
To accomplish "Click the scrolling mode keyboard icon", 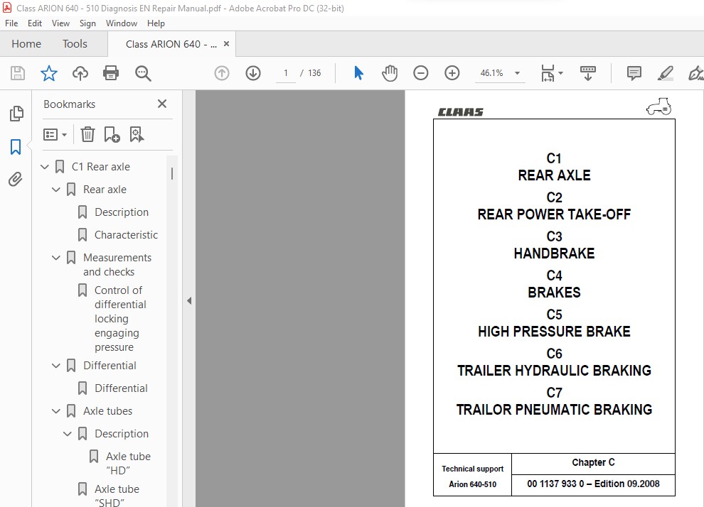I will (588, 73).
